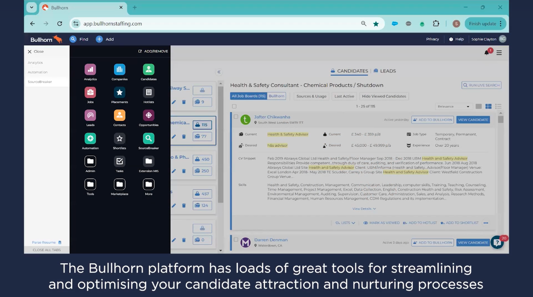Click the Add plus icon

coord(99,39)
